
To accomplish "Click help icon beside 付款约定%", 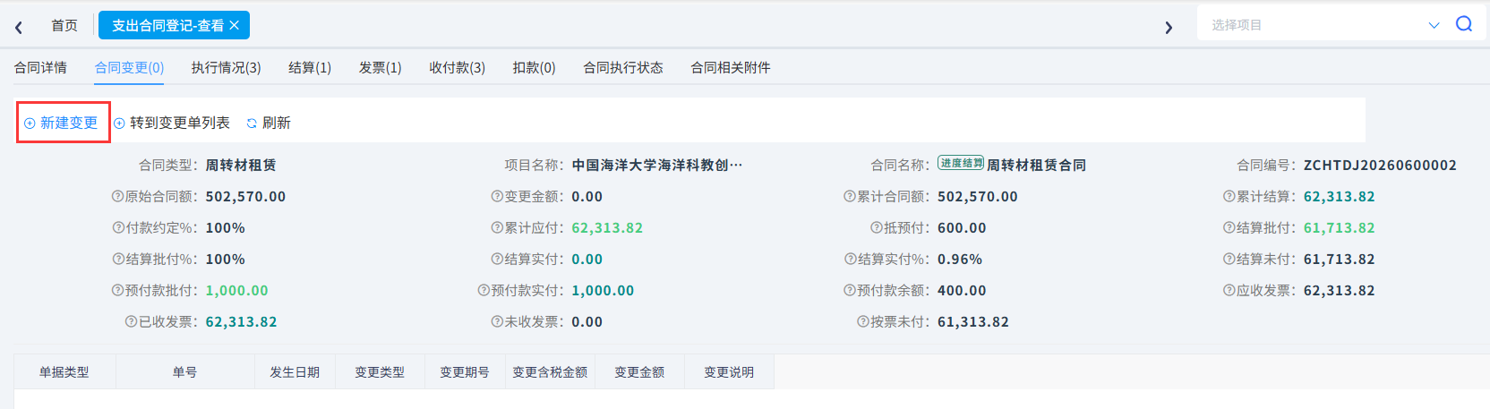I will (x=117, y=227).
